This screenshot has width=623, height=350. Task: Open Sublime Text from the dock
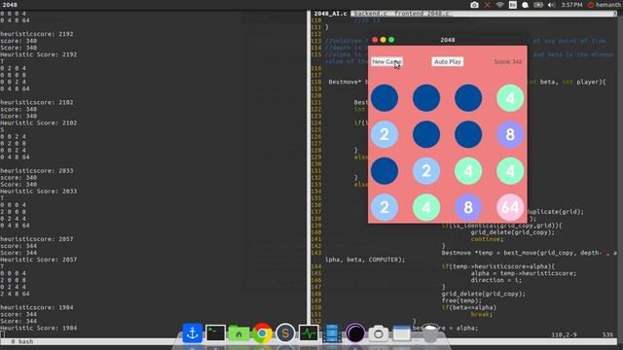tap(285, 332)
